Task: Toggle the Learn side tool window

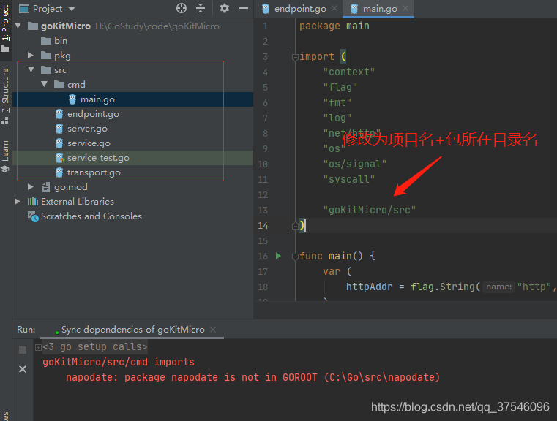Action: coord(6,153)
